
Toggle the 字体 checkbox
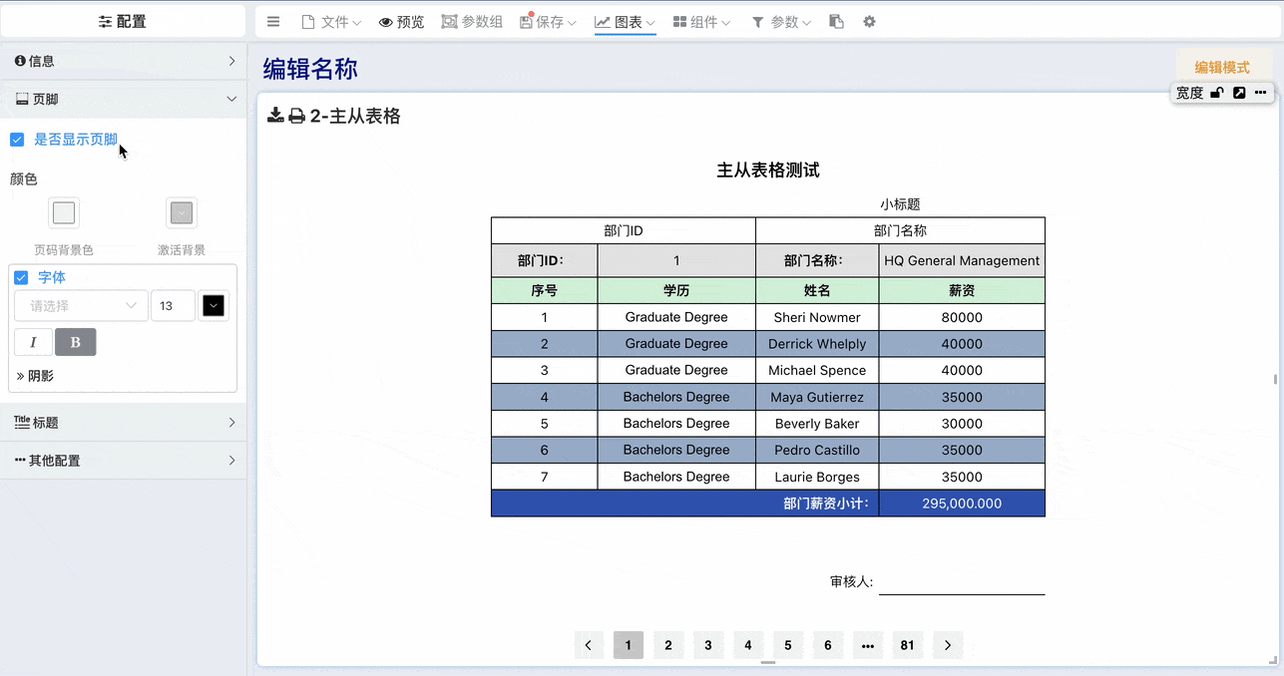click(21, 277)
